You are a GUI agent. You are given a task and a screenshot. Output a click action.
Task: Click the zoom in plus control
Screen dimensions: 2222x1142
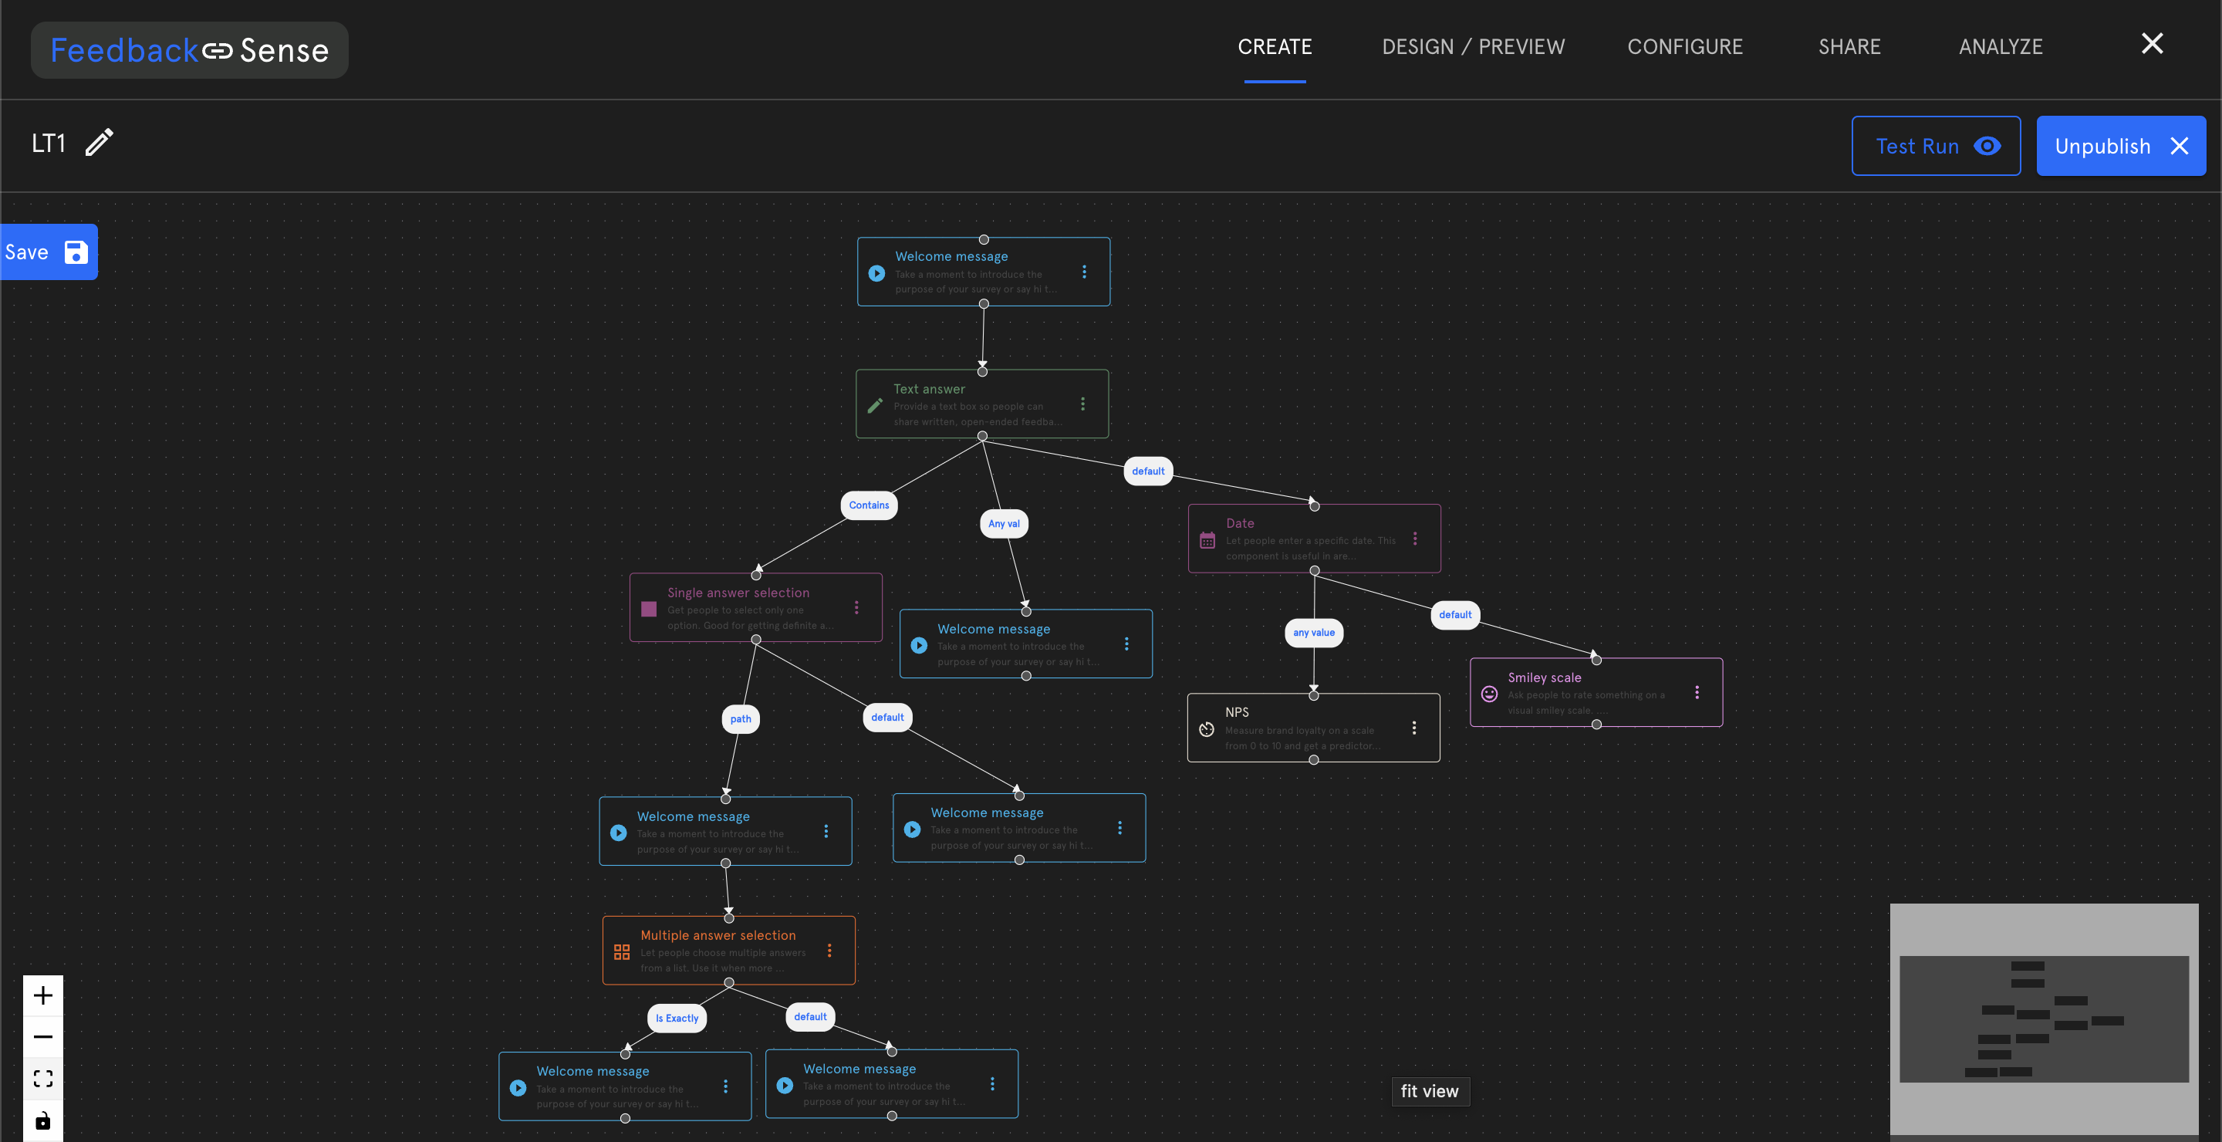click(x=43, y=996)
